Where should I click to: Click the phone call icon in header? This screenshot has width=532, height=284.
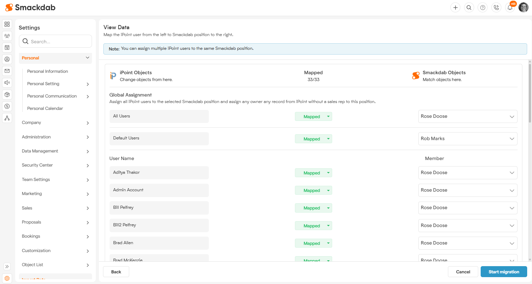(x=496, y=8)
